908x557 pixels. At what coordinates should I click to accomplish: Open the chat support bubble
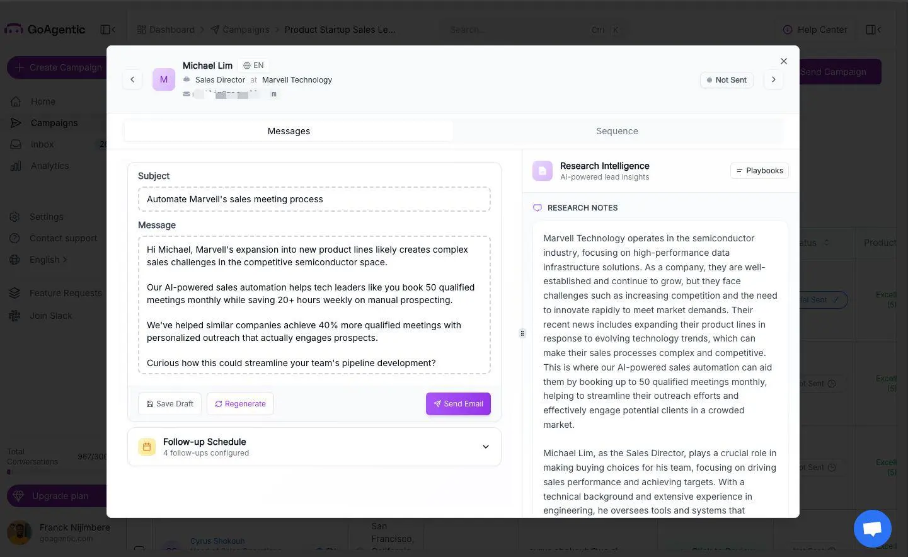(873, 529)
